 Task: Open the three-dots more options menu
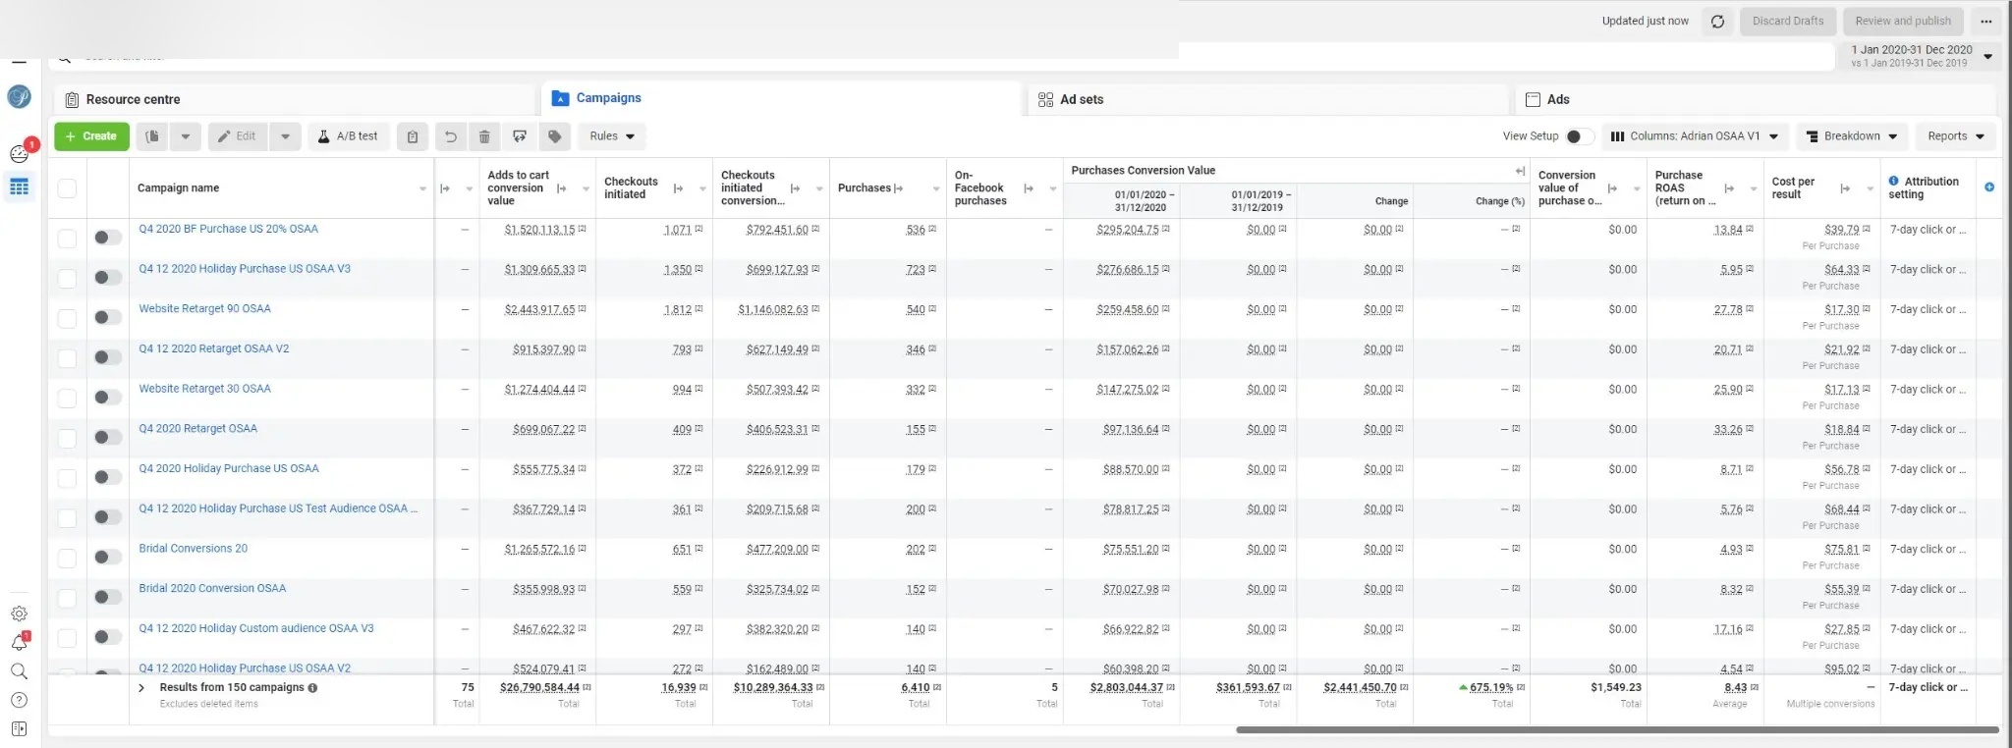[1986, 22]
